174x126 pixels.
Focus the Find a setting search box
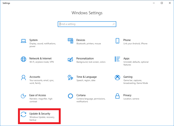(x=87, y=24)
